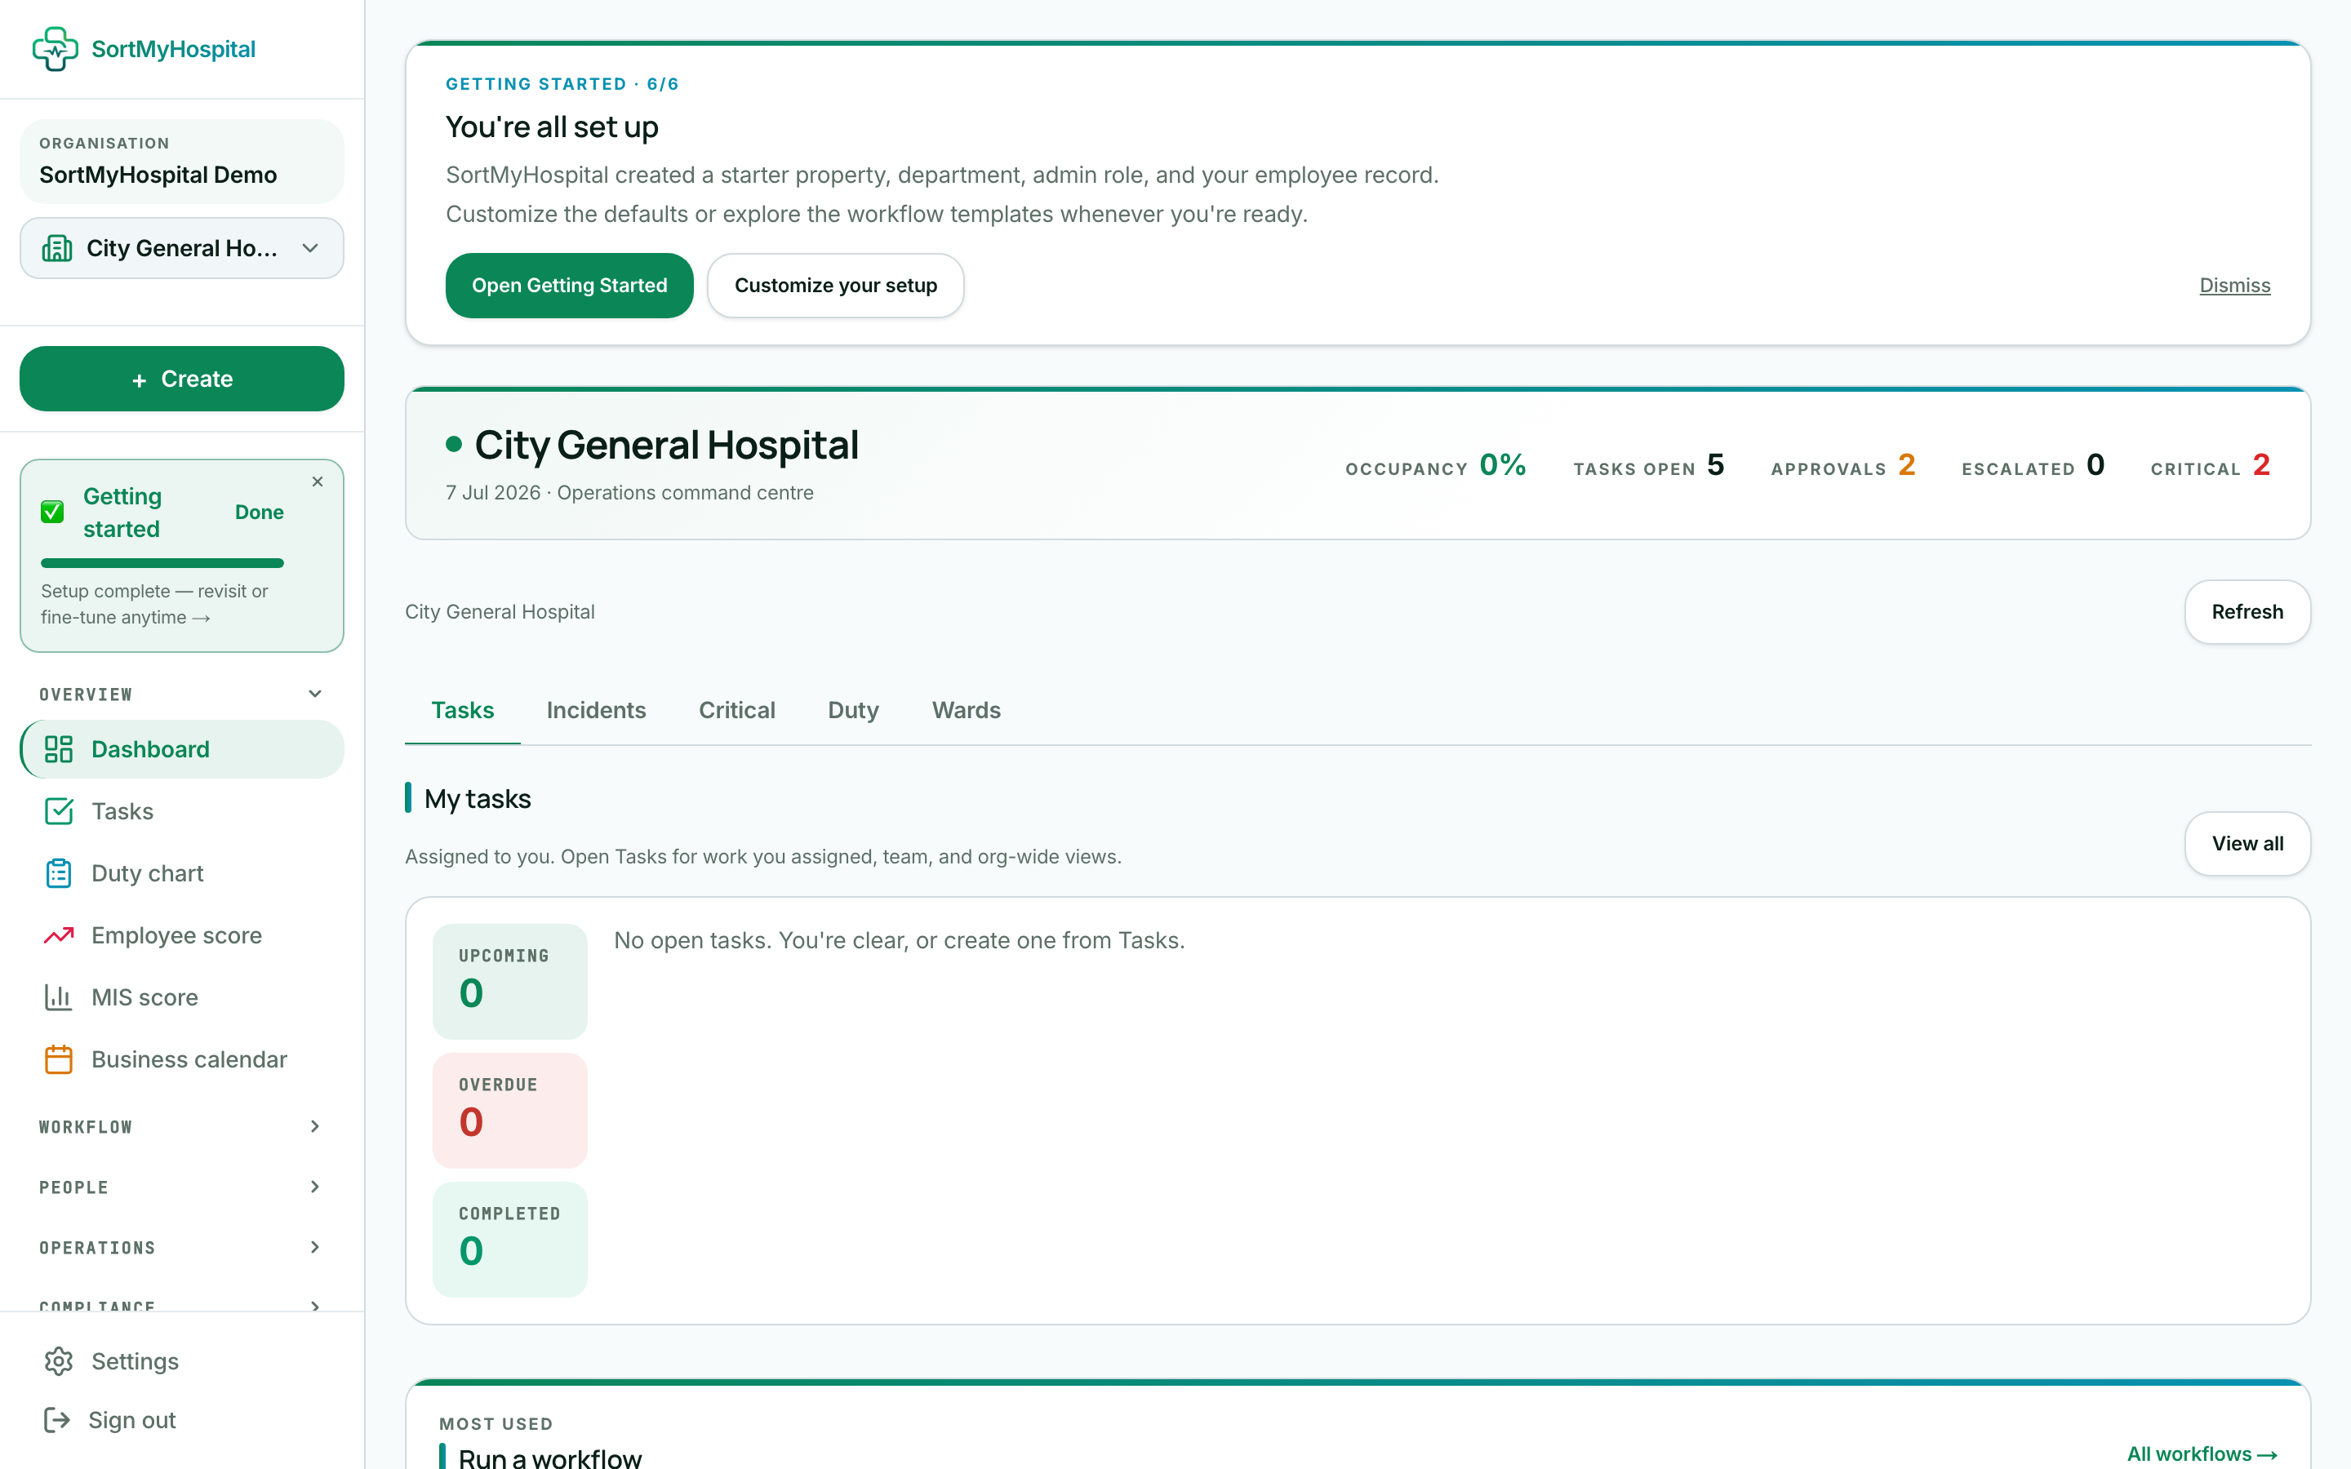
Task: Click the + Create button
Action: click(182, 379)
